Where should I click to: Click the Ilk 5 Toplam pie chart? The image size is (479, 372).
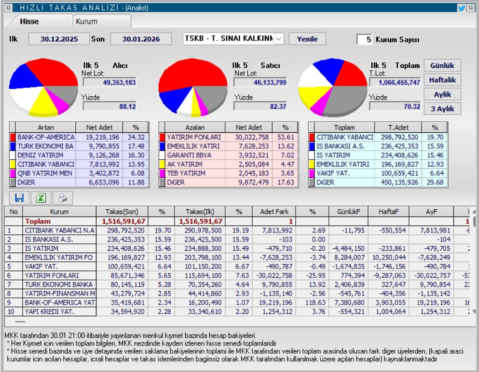[x=333, y=88]
